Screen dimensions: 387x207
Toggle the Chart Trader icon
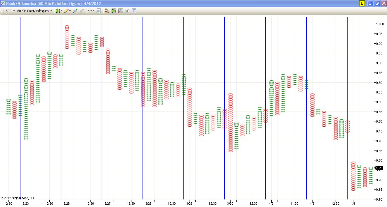point(107,11)
